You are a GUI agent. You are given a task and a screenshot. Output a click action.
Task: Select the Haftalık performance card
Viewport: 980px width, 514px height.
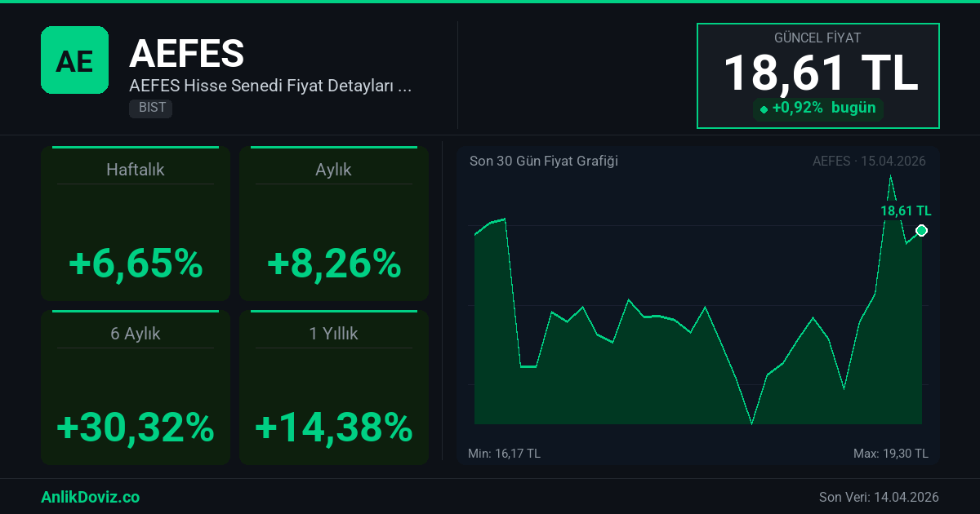click(136, 224)
